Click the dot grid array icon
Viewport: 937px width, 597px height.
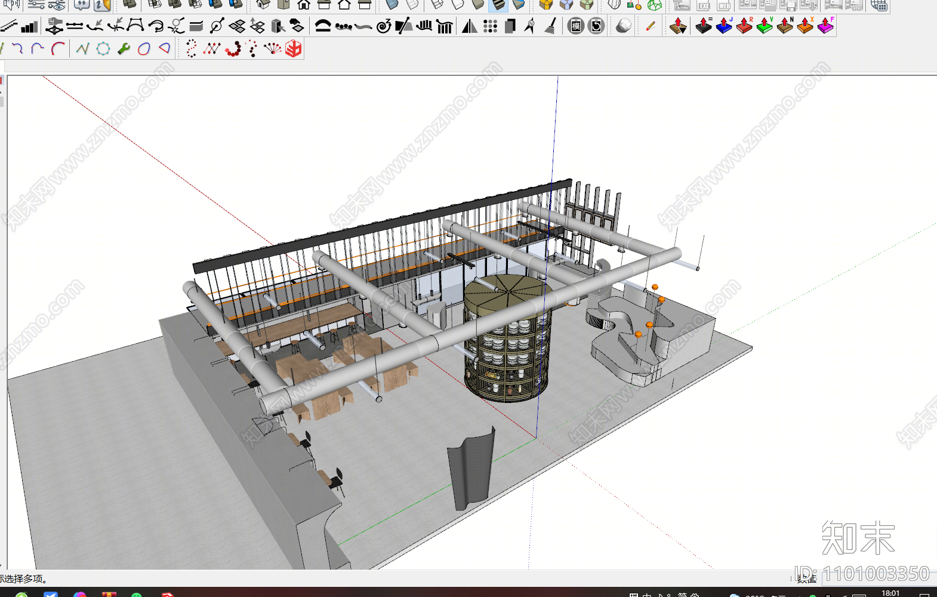(x=490, y=26)
